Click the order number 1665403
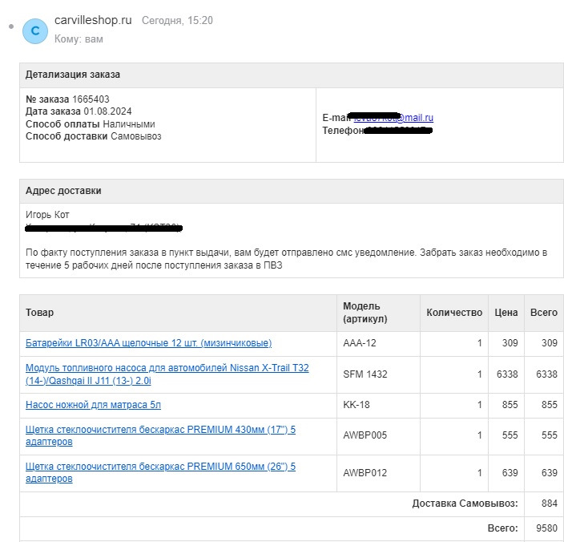 (x=91, y=99)
